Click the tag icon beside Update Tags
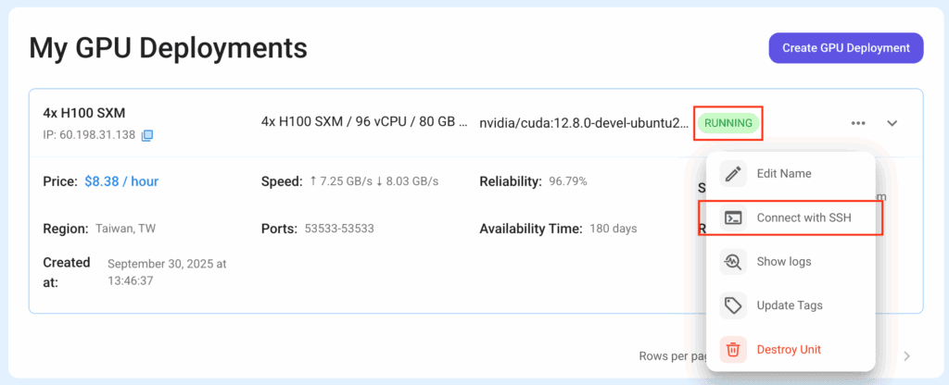Screen dimensions: 949x385 click(x=733, y=305)
